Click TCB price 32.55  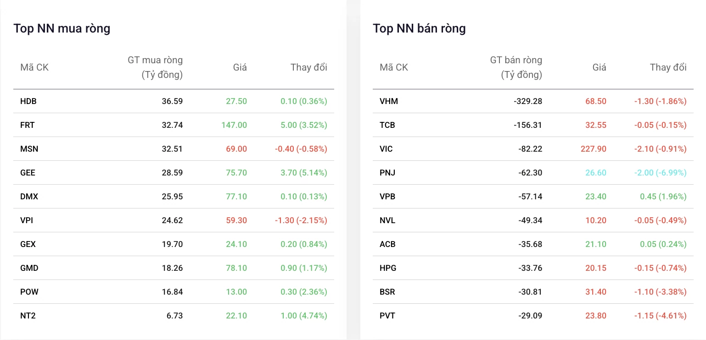(x=596, y=125)
